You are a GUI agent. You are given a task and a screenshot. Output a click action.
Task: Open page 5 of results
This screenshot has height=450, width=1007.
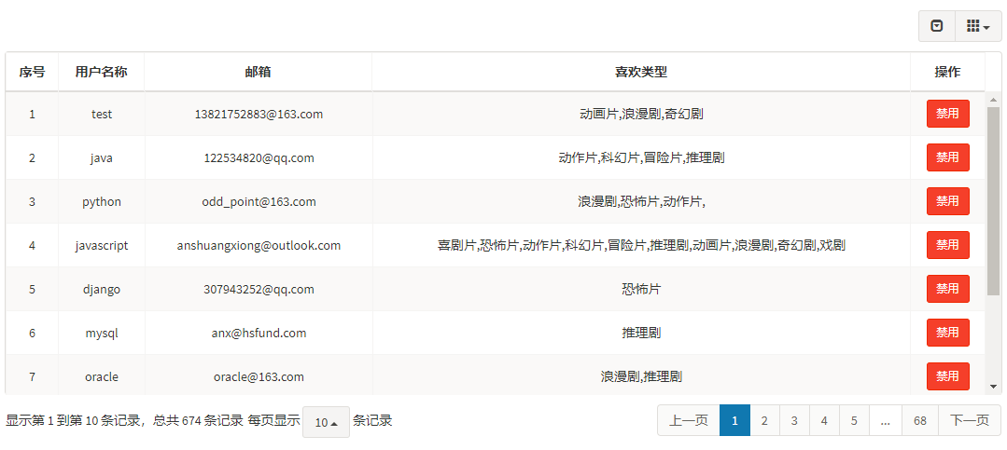click(854, 420)
